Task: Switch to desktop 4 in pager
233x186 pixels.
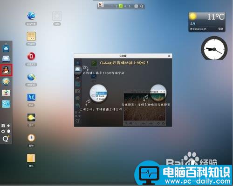Action: click(125, 6)
